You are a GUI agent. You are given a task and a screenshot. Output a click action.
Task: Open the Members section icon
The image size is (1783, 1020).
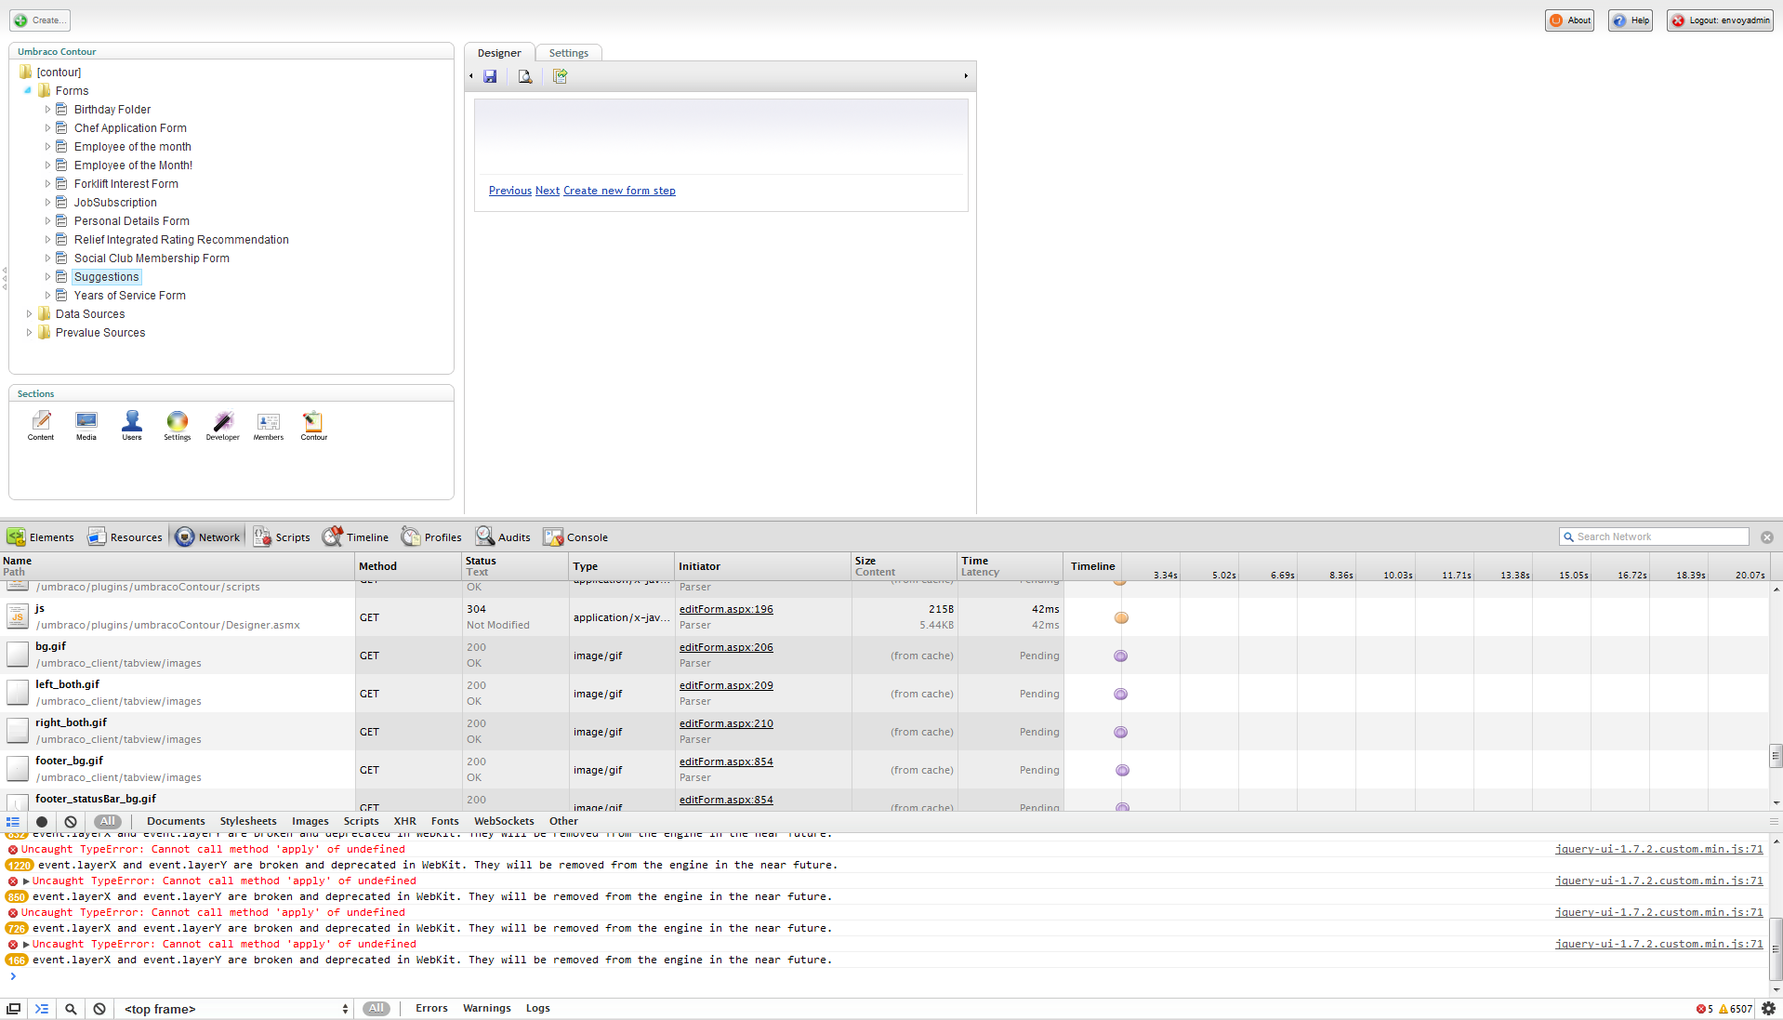point(269,425)
